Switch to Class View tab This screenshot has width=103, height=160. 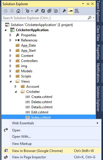point(98,33)
